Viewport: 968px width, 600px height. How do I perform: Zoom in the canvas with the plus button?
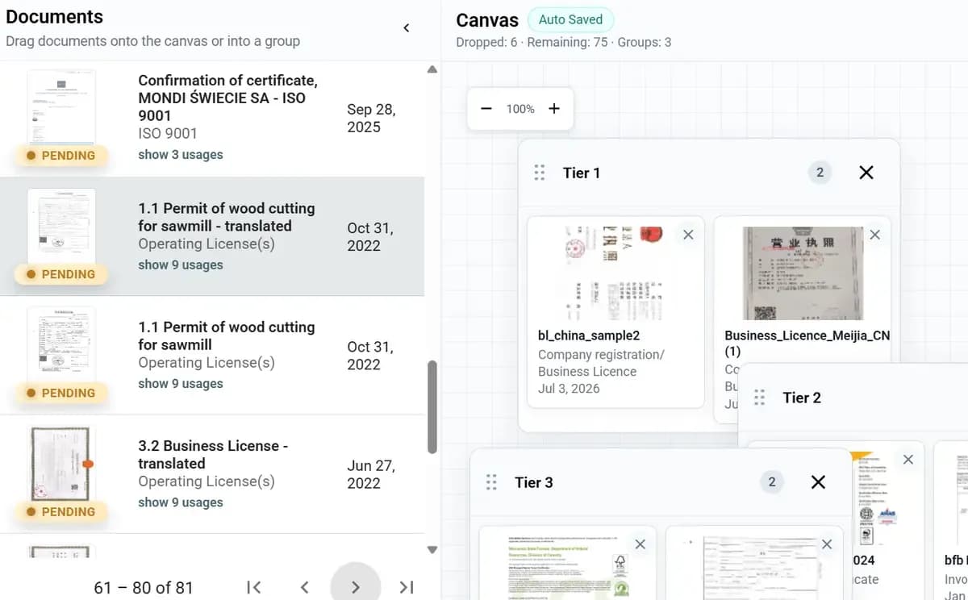click(554, 109)
